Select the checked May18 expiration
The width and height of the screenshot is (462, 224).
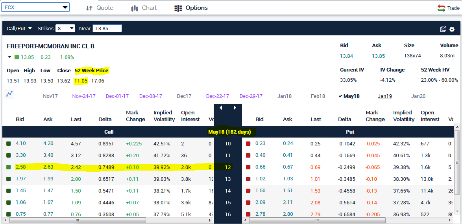(x=349, y=96)
